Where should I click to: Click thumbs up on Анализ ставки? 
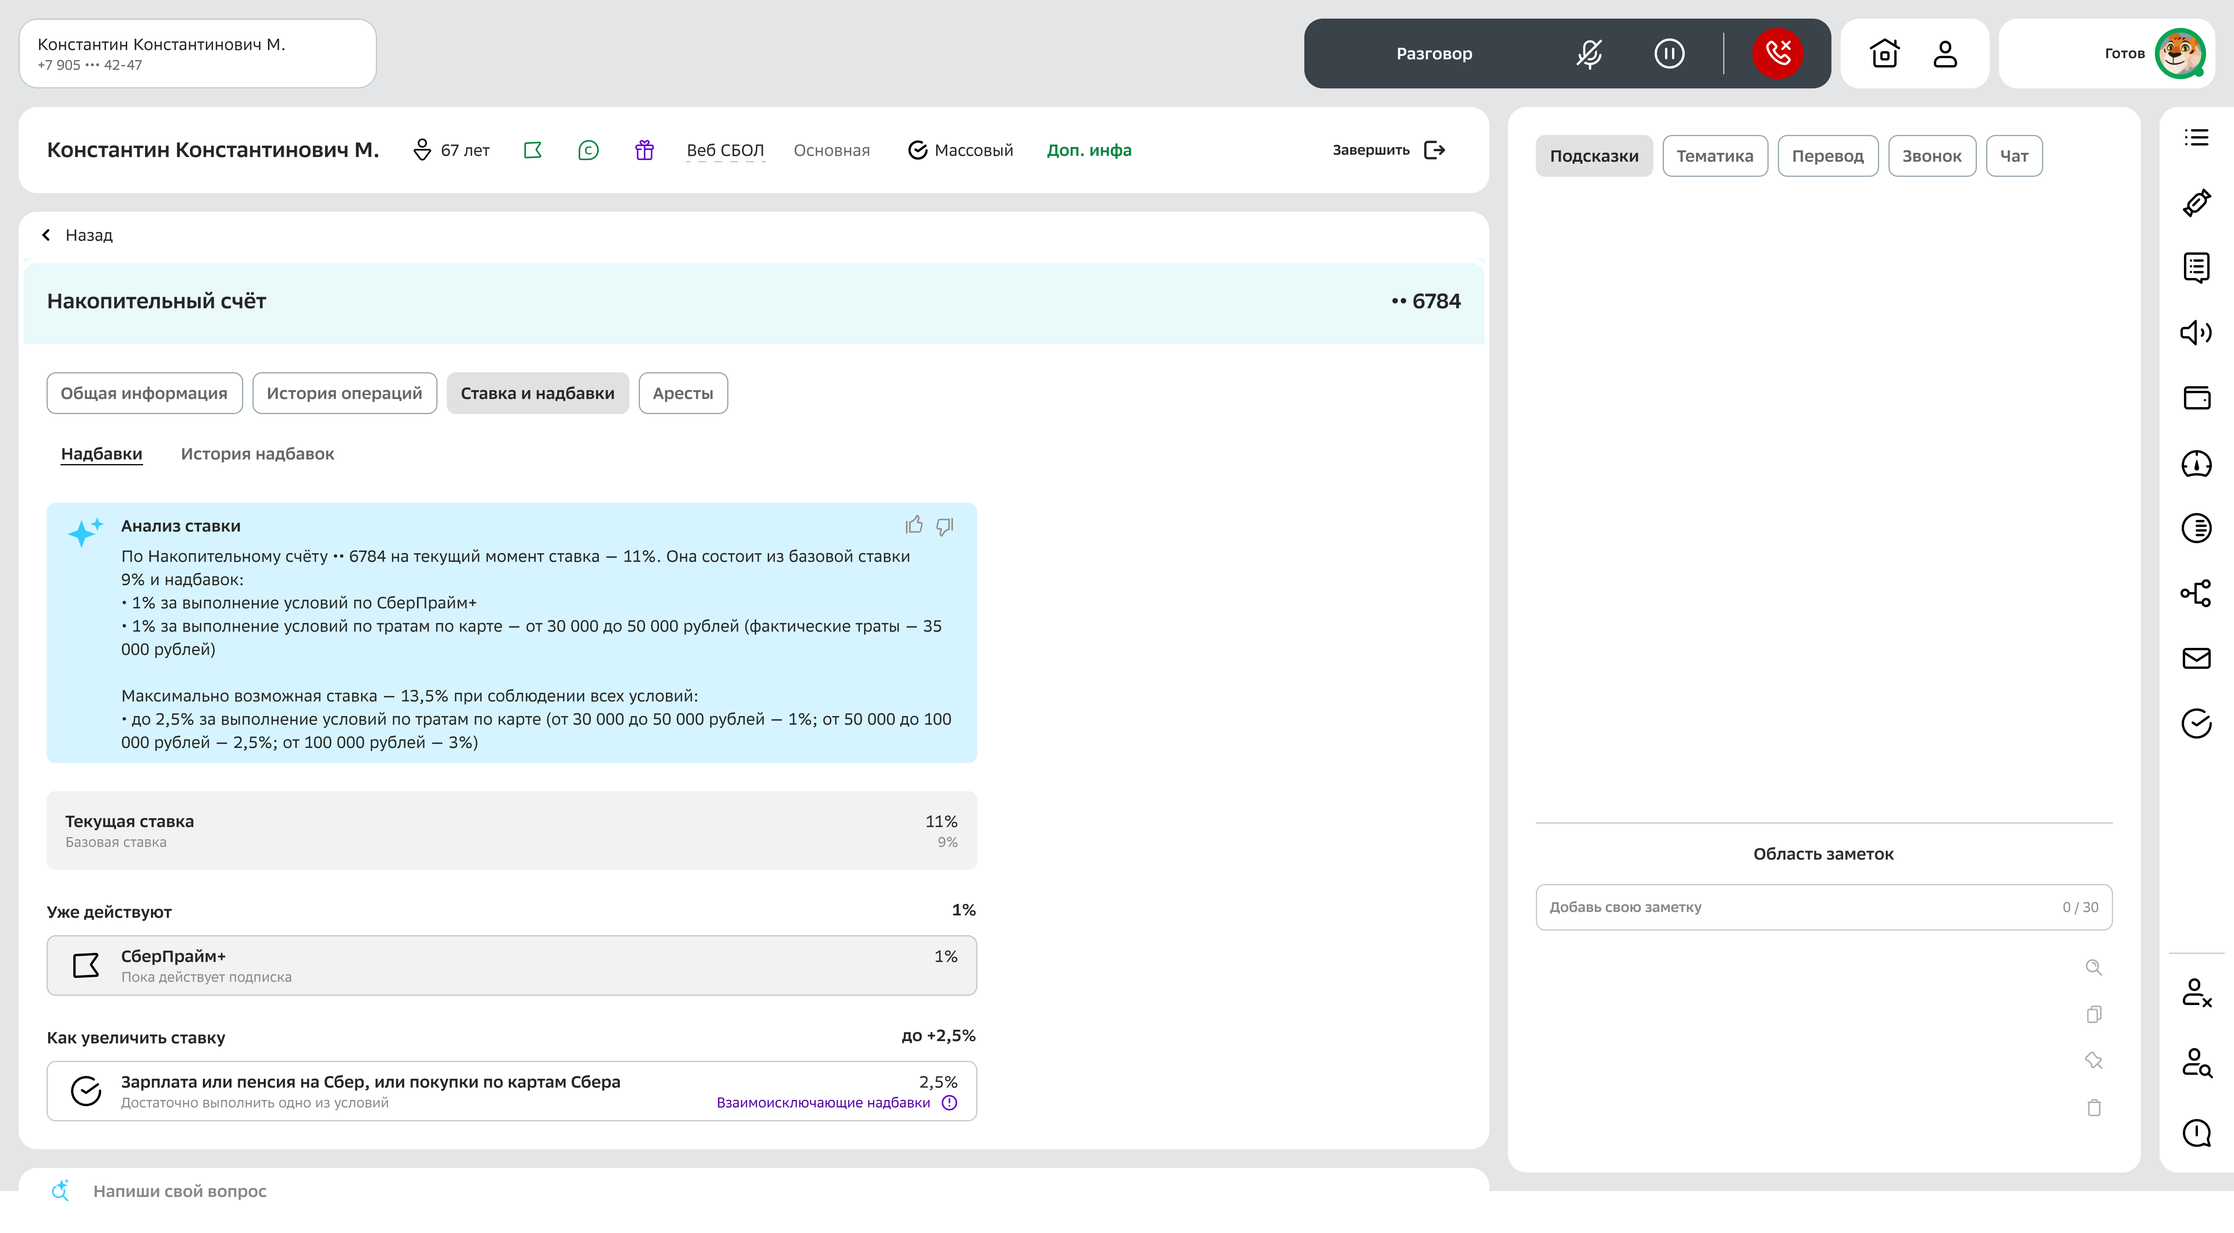pos(914,525)
